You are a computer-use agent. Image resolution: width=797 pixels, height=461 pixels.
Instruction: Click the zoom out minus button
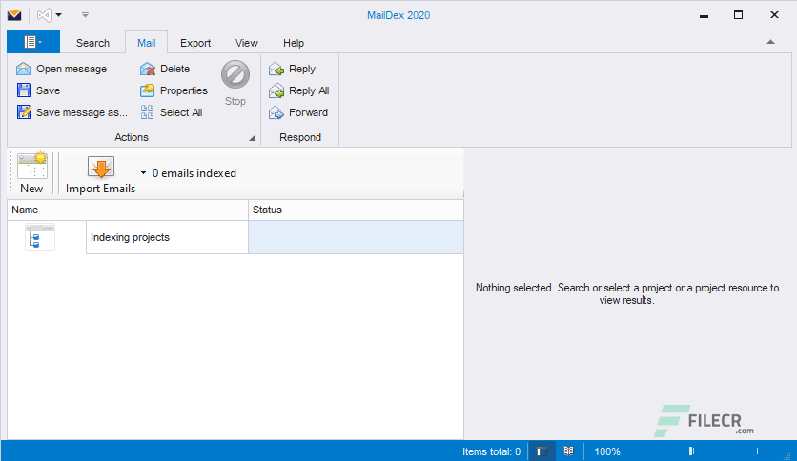(631, 451)
